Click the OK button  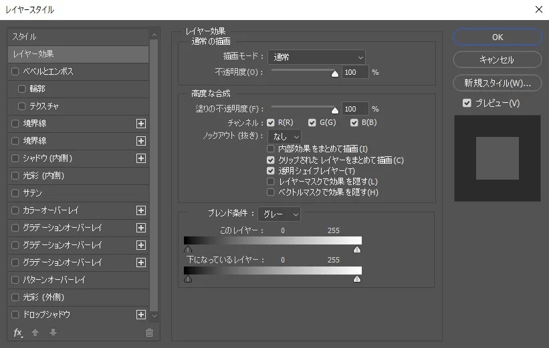(498, 37)
